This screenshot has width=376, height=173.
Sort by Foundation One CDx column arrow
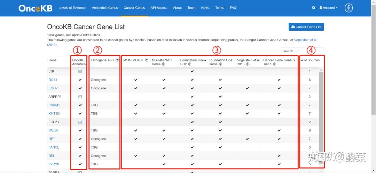(x=205, y=60)
